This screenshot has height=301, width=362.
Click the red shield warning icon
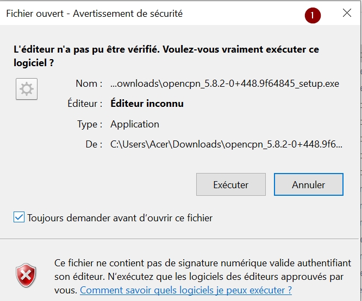click(26, 275)
